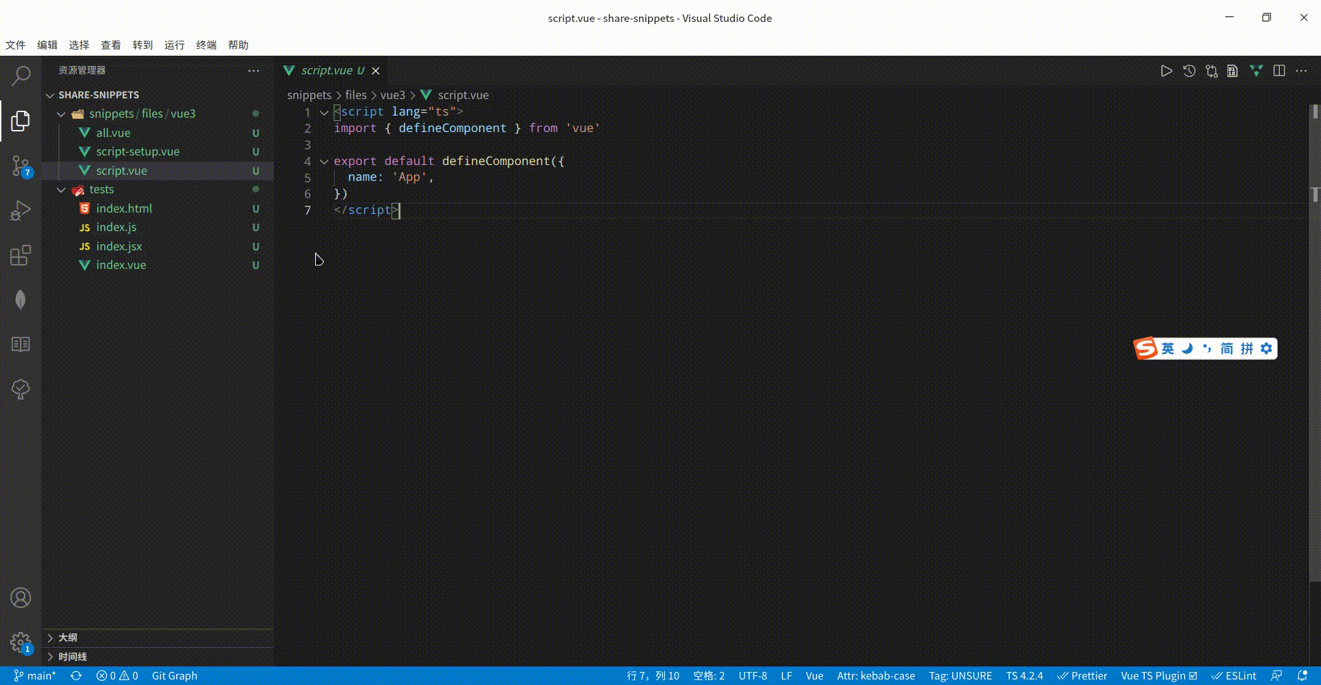Open Git Graph from status bar
Screen dimensions: 1321x685
pyautogui.click(x=174, y=675)
